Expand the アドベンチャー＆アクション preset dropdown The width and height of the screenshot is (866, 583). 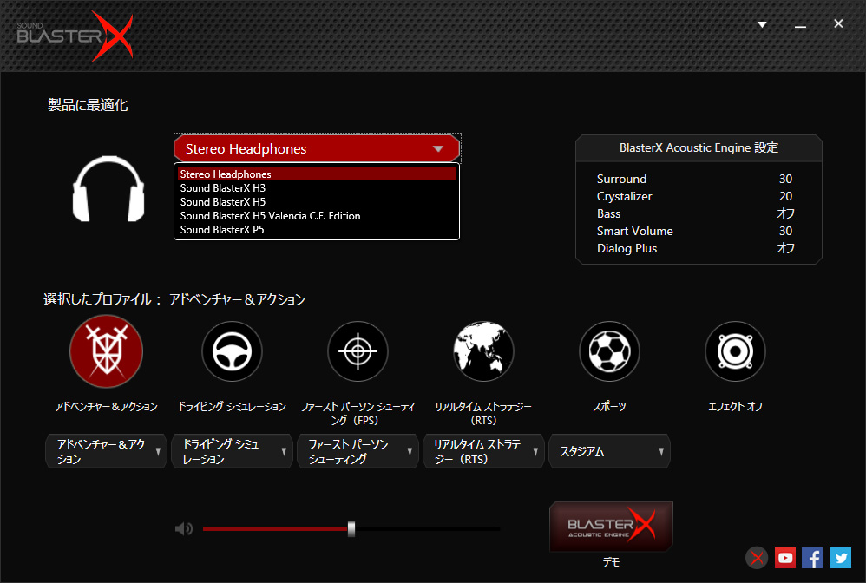[106, 451]
